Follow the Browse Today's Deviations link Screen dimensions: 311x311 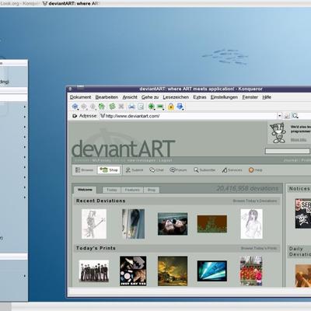coord(255,201)
